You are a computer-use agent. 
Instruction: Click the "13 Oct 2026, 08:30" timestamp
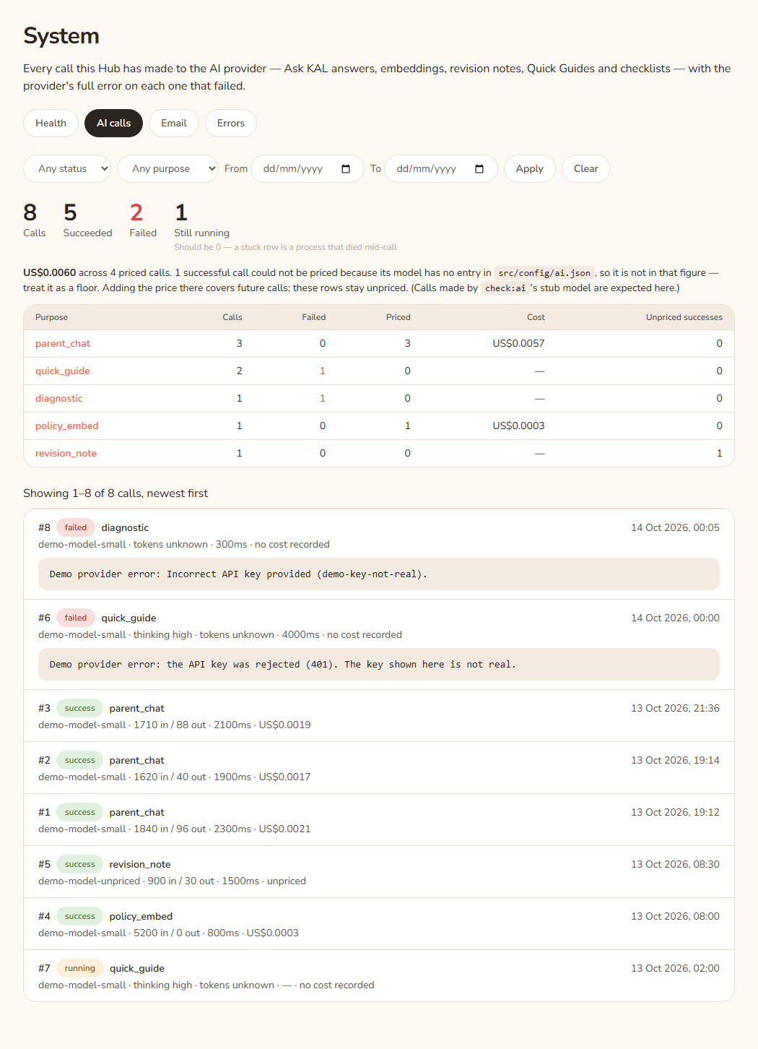(675, 865)
